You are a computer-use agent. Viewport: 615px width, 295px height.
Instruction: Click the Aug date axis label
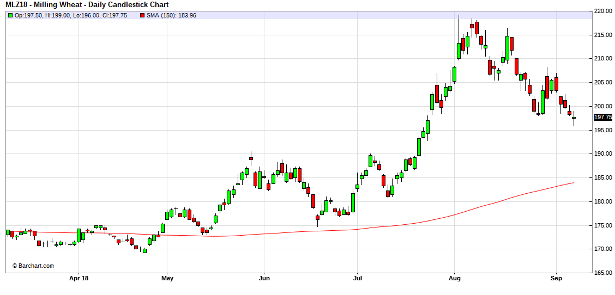pos(454,279)
